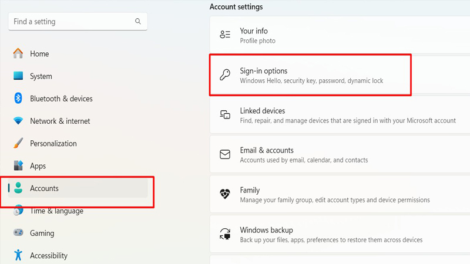Click the 'Profile photo' subtitle text
The width and height of the screenshot is (470, 264).
257,40
